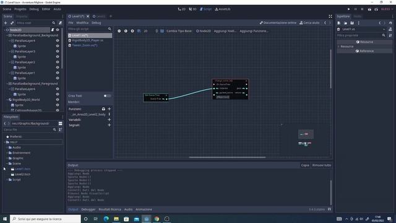Hide Sprite under ParallaxLayer1
The image size is (396, 223).
[x=58, y=78]
